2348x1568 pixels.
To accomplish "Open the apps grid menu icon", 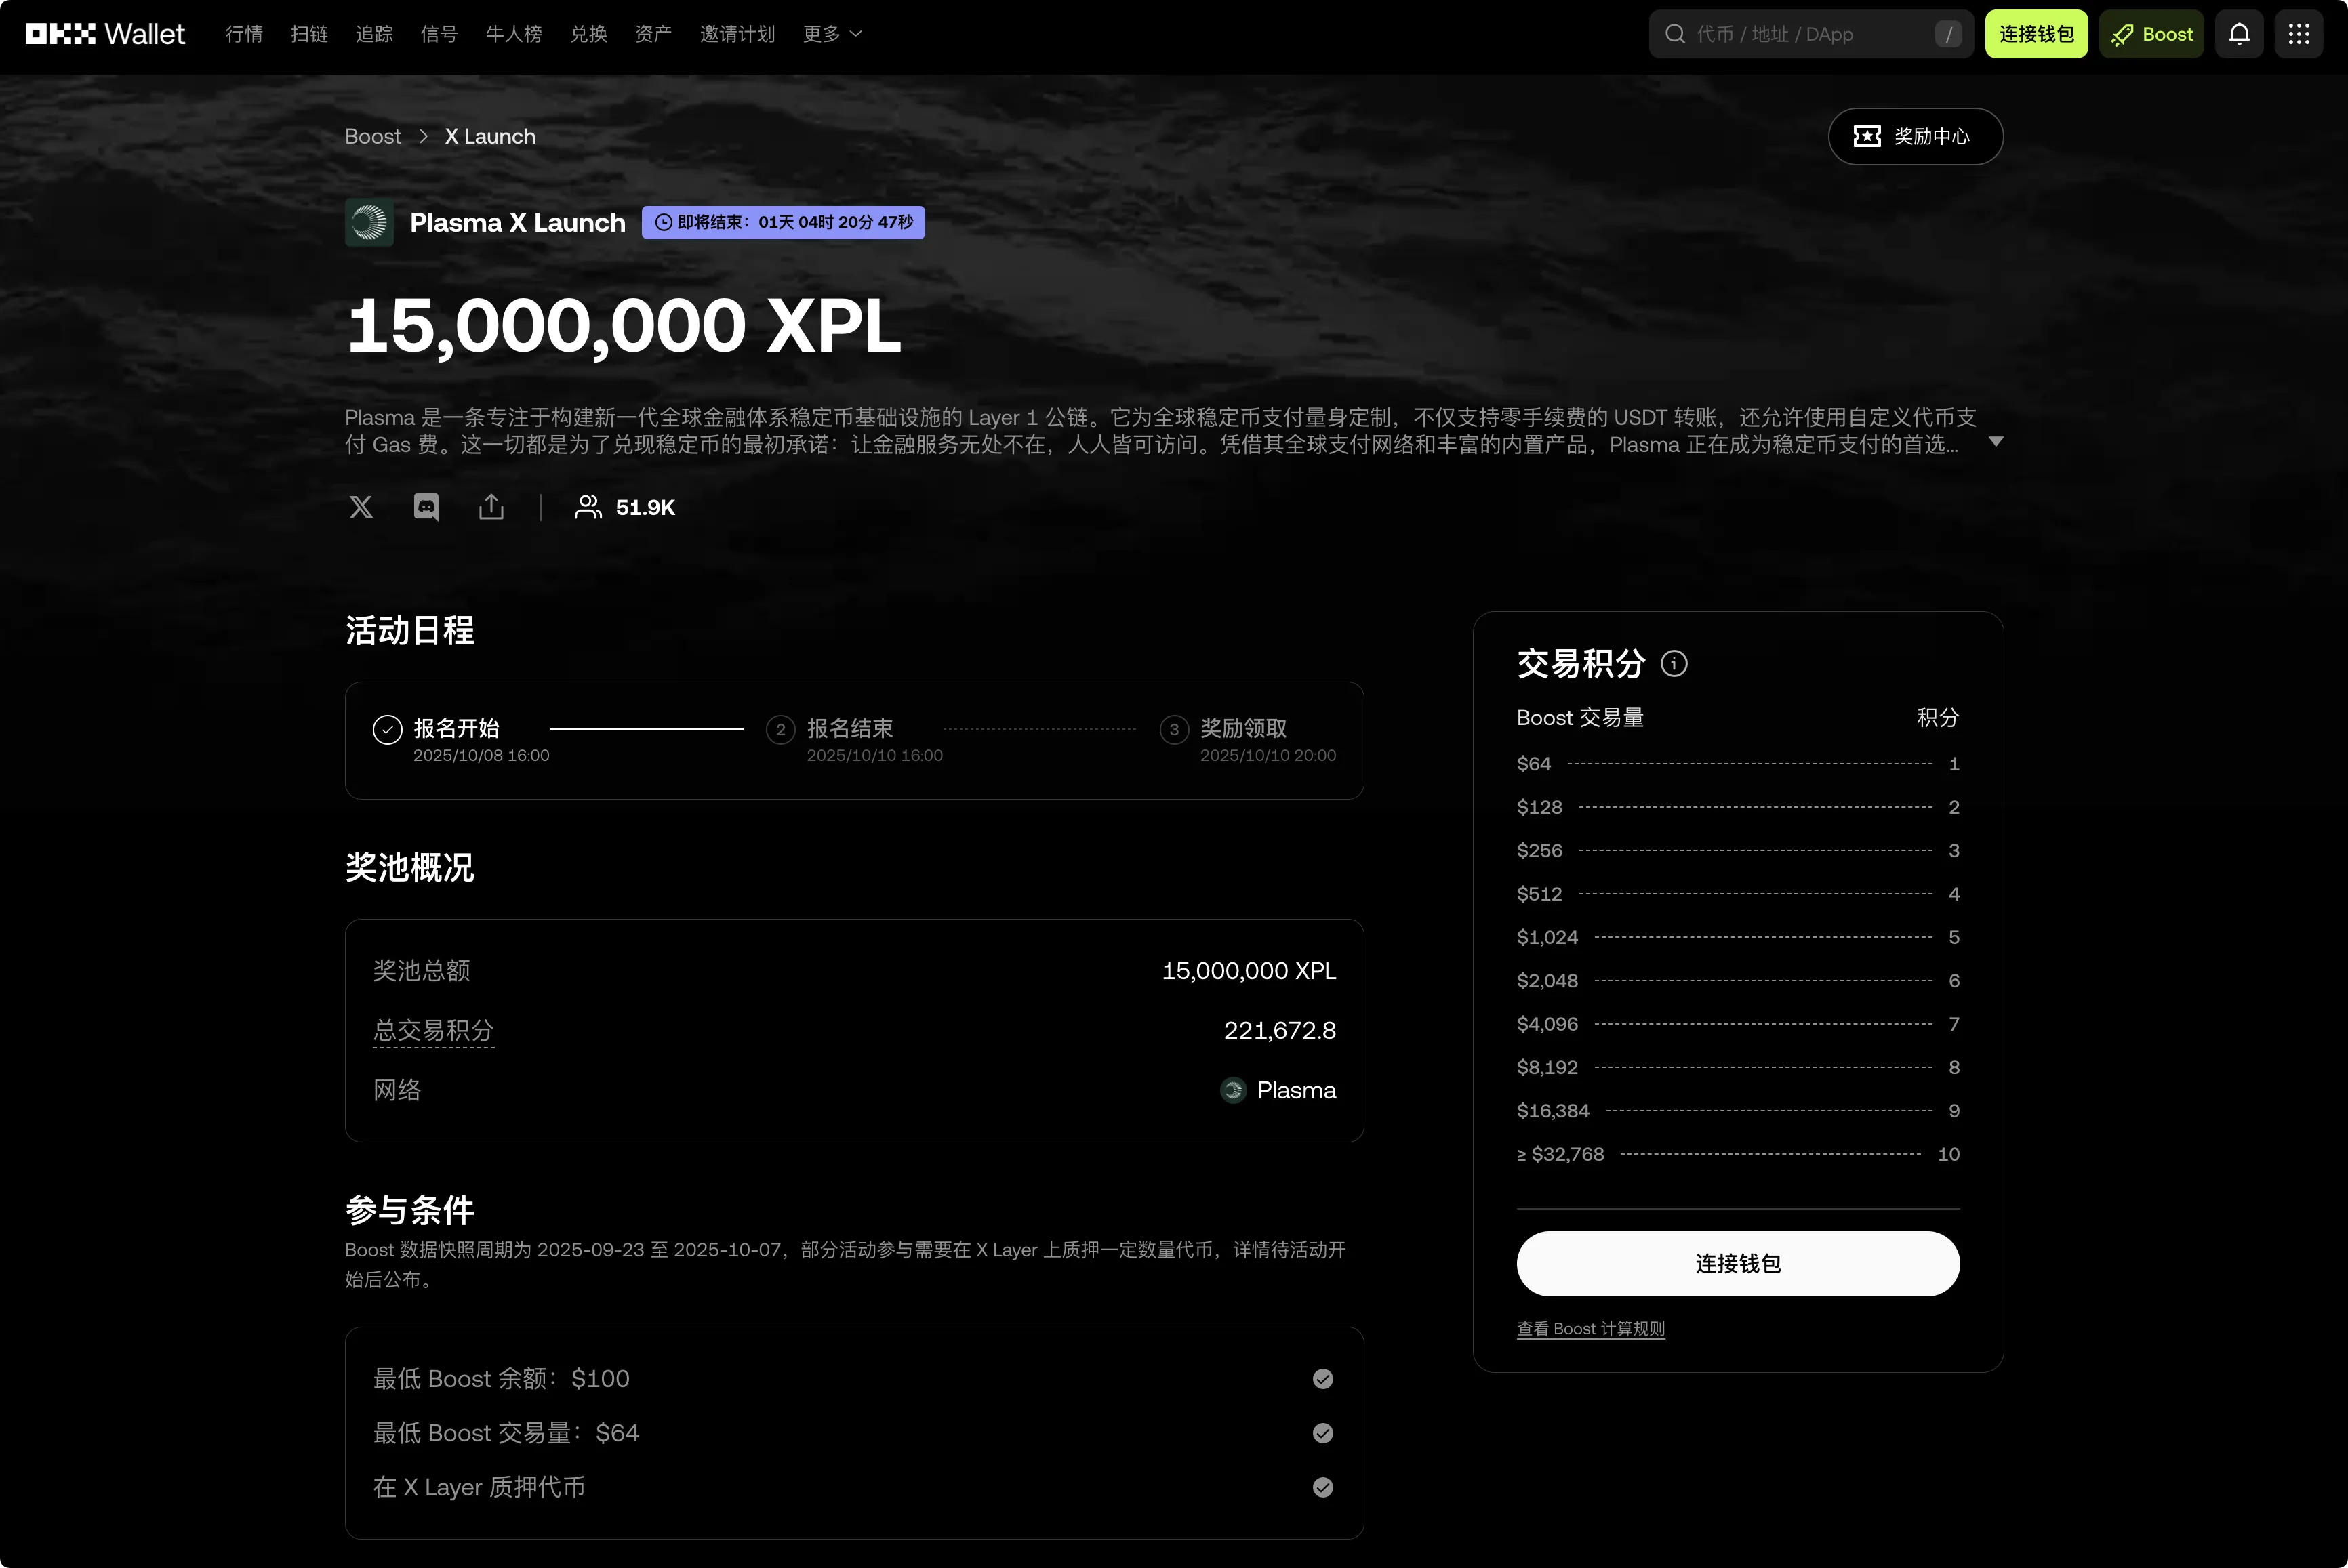I will pyautogui.click(x=2298, y=34).
